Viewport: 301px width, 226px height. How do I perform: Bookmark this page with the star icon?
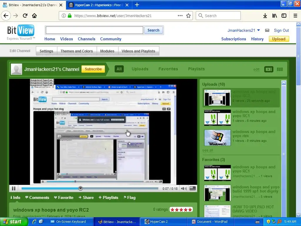pos(188,16)
